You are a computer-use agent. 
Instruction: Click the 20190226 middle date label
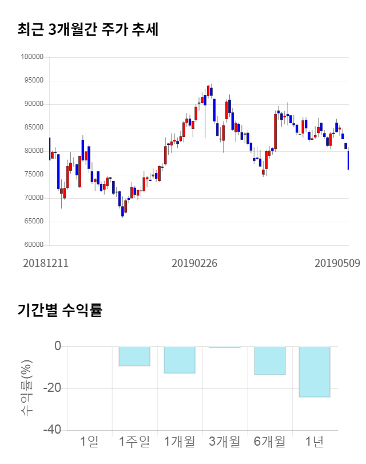[x=194, y=263]
